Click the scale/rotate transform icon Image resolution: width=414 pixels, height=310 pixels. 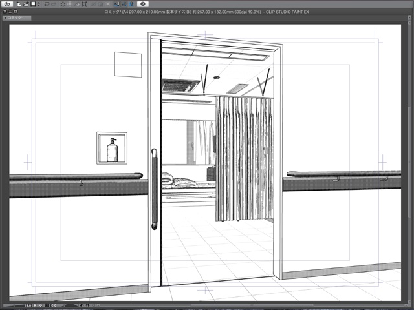(x=84, y=5)
